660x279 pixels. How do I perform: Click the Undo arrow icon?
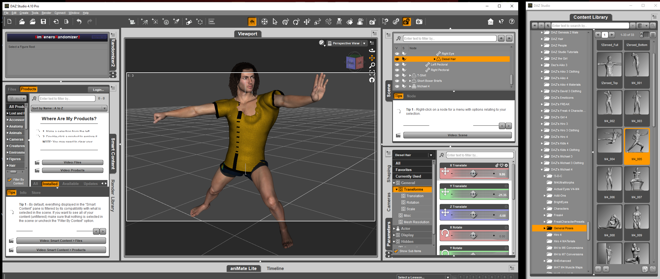coord(79,22)
